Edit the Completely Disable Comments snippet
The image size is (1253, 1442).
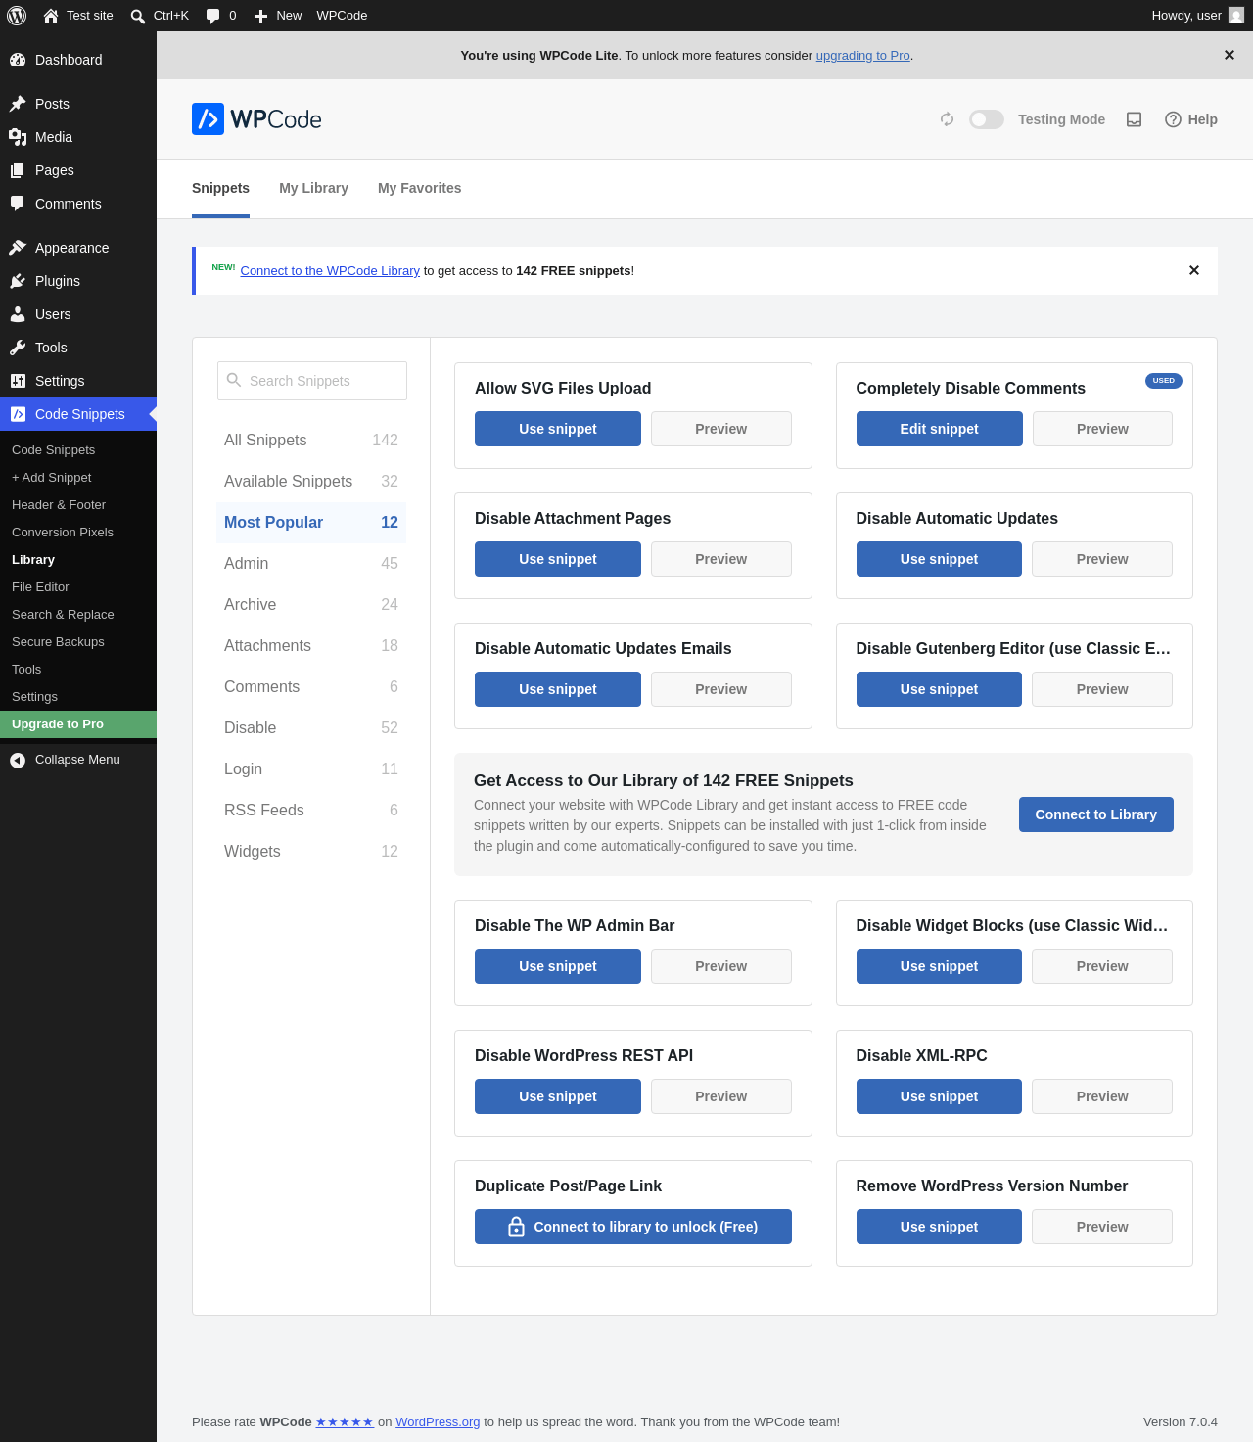pyautogui.click(x=940, y=429)
